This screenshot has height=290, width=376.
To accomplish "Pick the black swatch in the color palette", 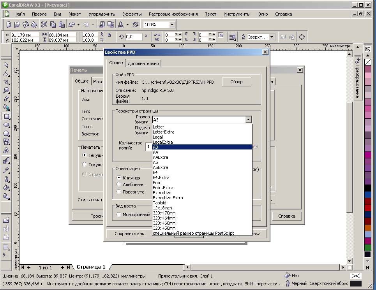I will coord(367,188).
